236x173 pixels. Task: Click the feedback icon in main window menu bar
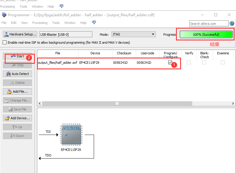click(x=61, y=6)
